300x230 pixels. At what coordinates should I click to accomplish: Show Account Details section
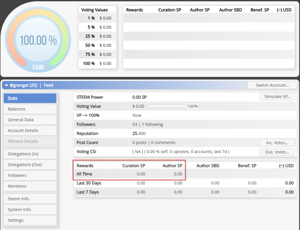click(x=30, y=131)
